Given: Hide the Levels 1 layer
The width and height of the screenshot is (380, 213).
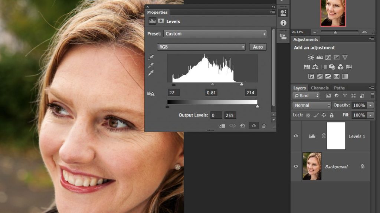Looking at the screenshot, I should 296,136.
